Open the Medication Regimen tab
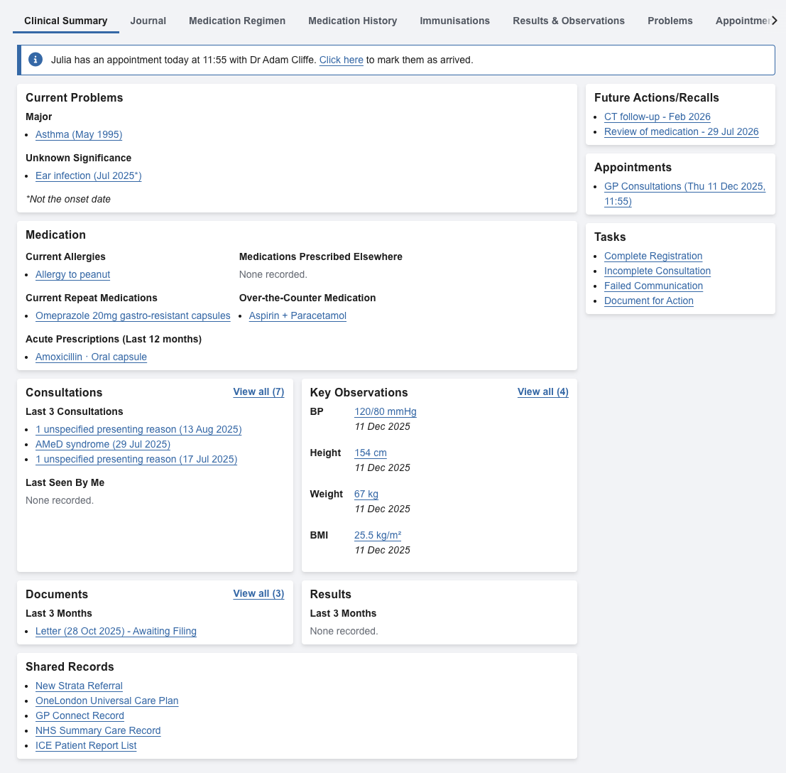This screenshot has width=786, height=773. [237, 21]
